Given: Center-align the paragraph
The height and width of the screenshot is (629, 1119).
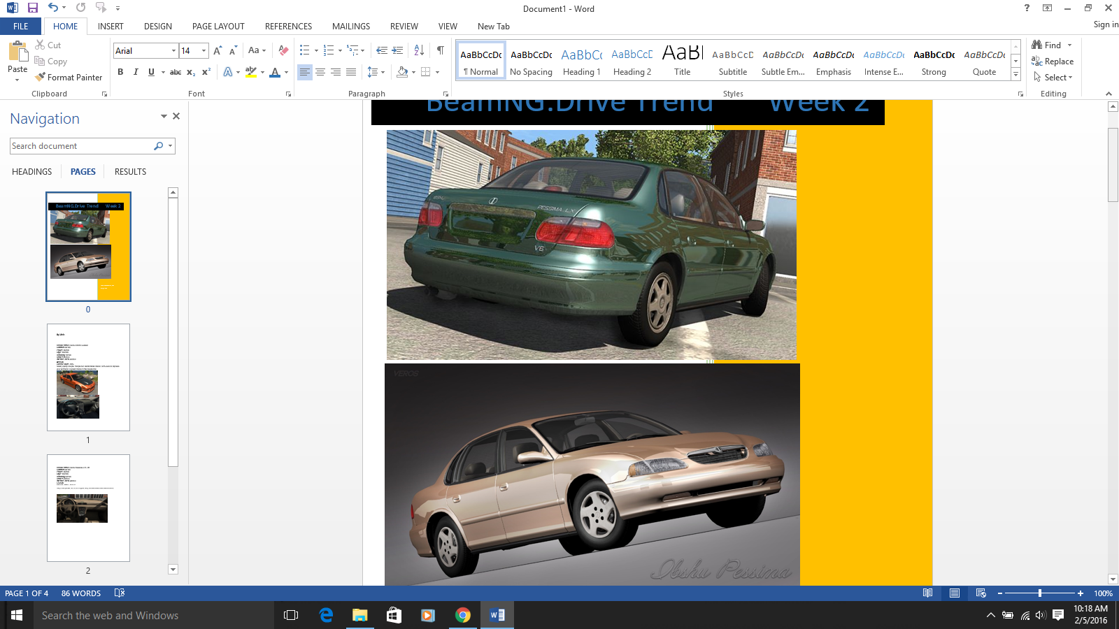Looking at the screenshot, I should pyautogui.click(x=320, y=72).
